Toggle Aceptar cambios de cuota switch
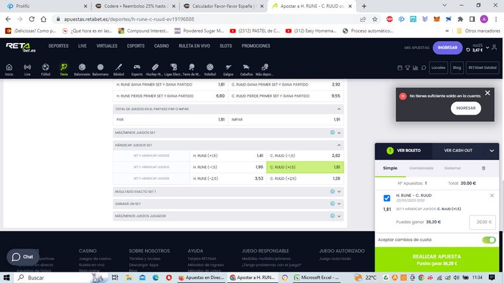The image size is (504, 283). pos(489,240)
